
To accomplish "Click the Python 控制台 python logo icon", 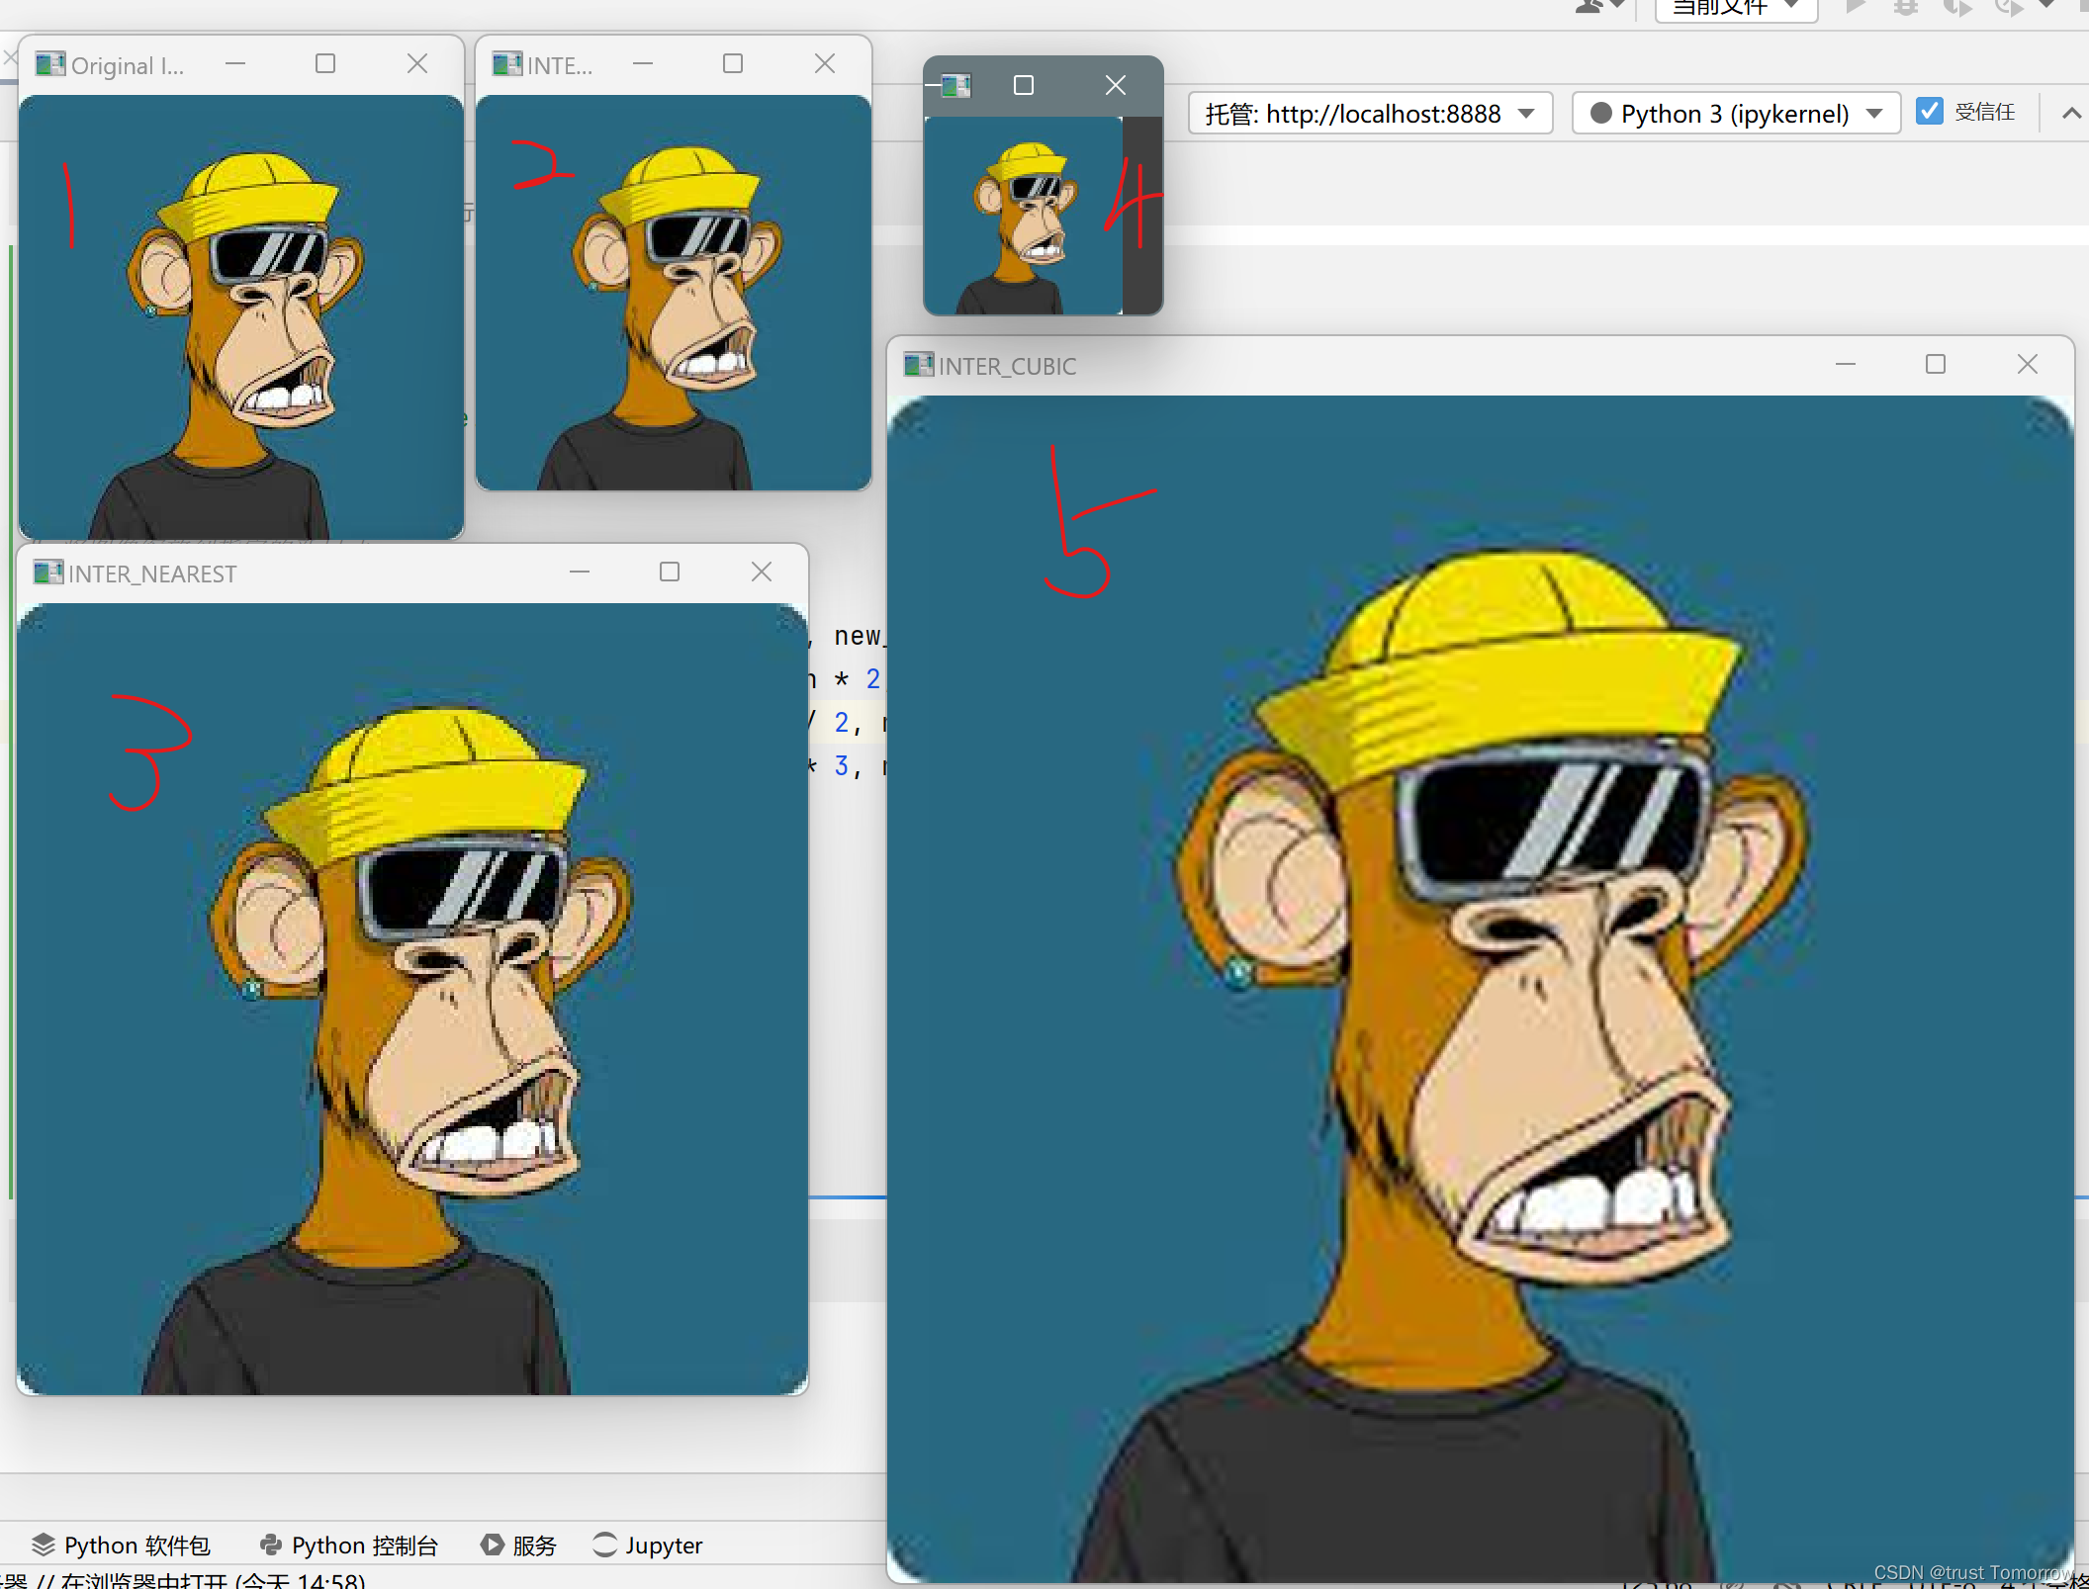I will pos(271,1545).
